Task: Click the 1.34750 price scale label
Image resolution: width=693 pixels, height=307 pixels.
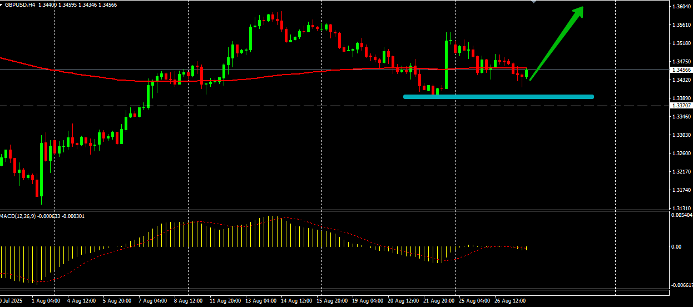Action: point(681,62)
